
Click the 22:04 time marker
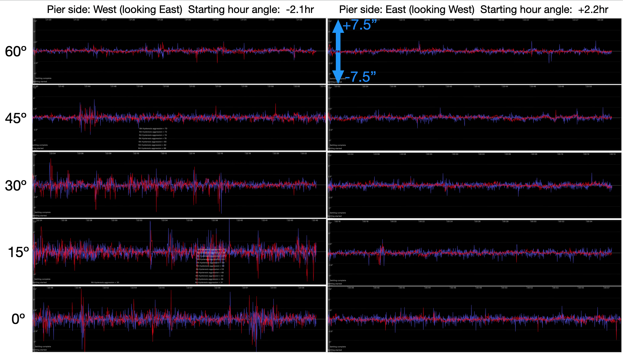pyautogui.click(x=52, y=154)
